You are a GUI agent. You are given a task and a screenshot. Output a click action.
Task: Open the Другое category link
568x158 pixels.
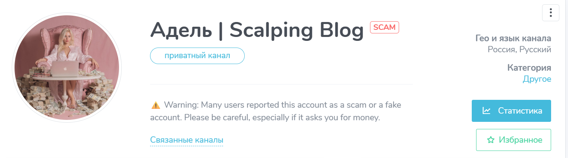[537, 79]
